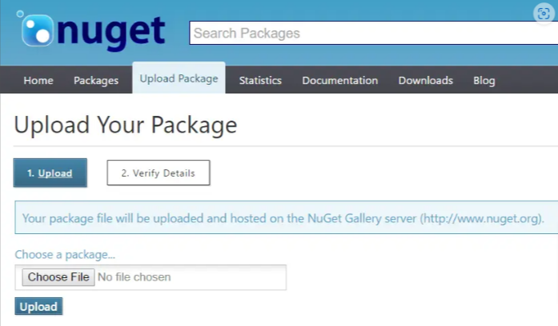Click the 'Choose a package...' label
Image resolution: width=558 pixels, height=326 pixels.
pyautogui.click(x=65, y=255)
